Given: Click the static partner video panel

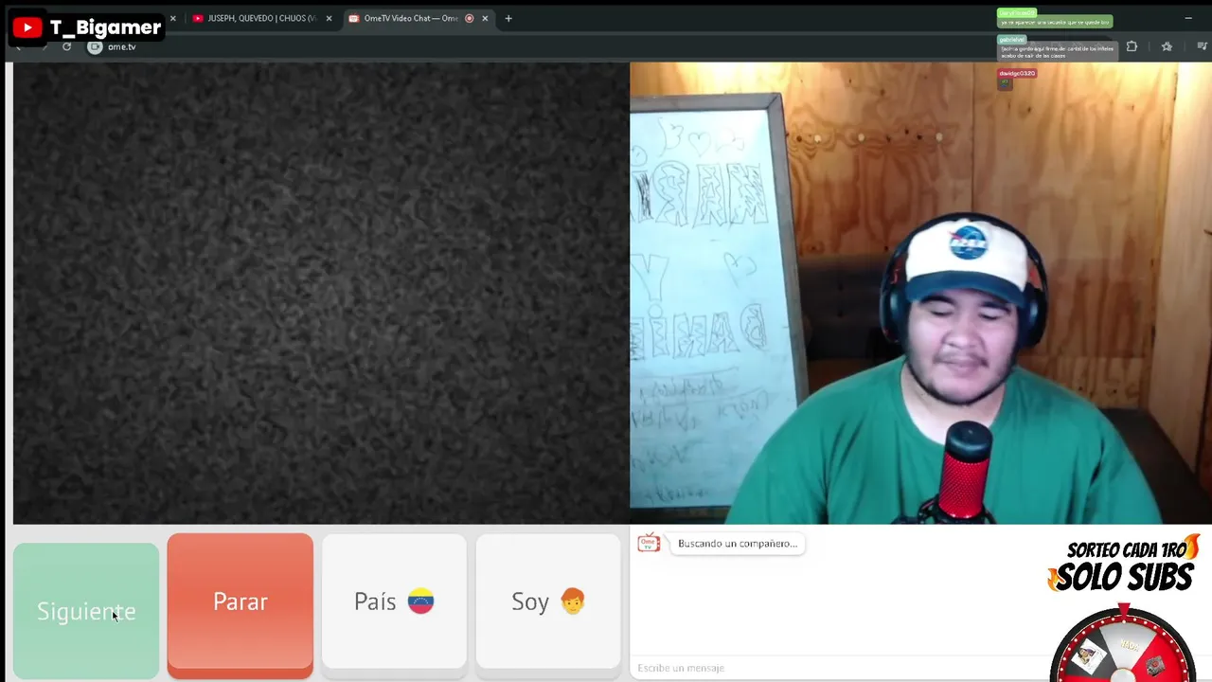Looking at the screenshot, I should coord(321,293).
